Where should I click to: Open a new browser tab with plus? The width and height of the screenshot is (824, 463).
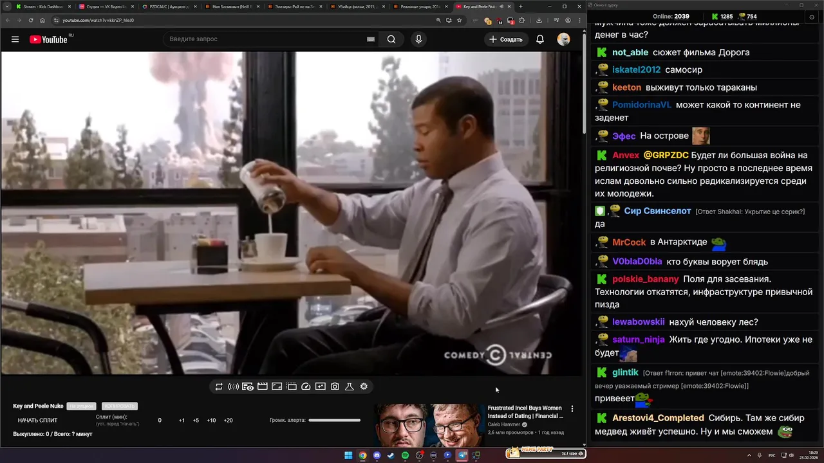coord(521,6)
